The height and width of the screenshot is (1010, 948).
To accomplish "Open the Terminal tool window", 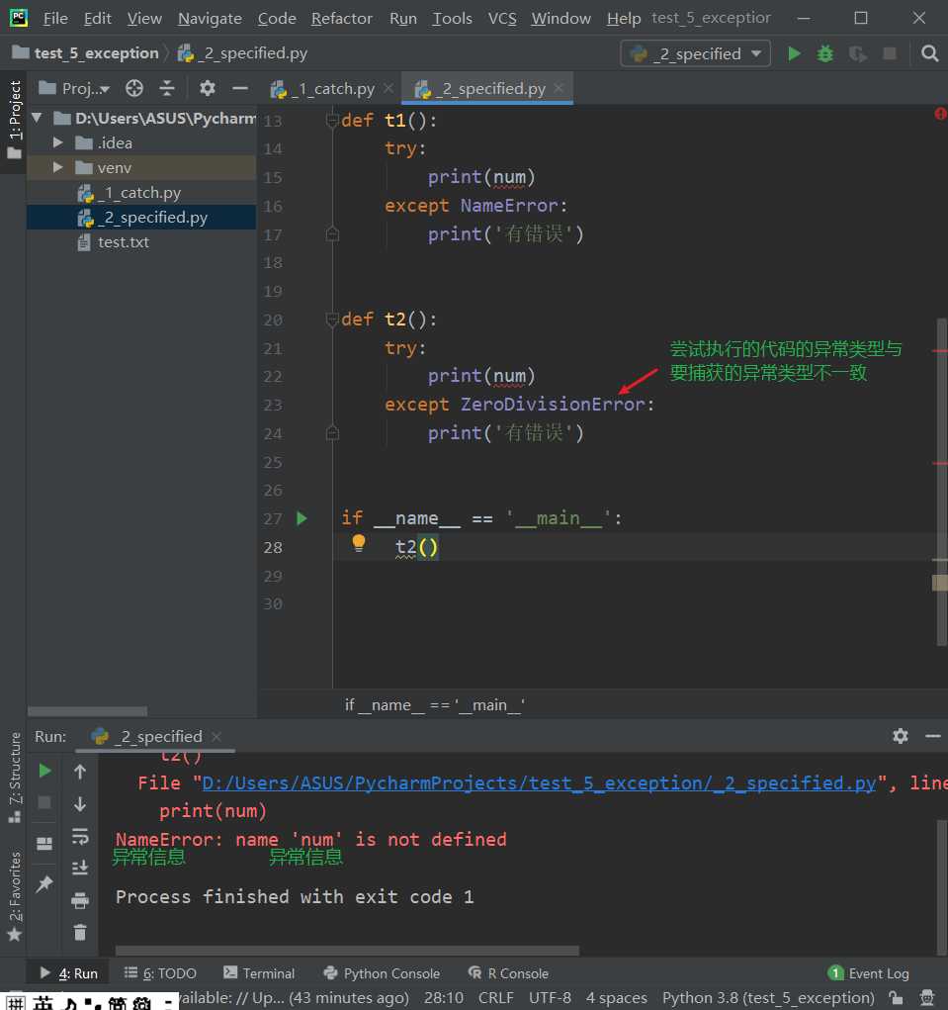I will pos(259,973).
